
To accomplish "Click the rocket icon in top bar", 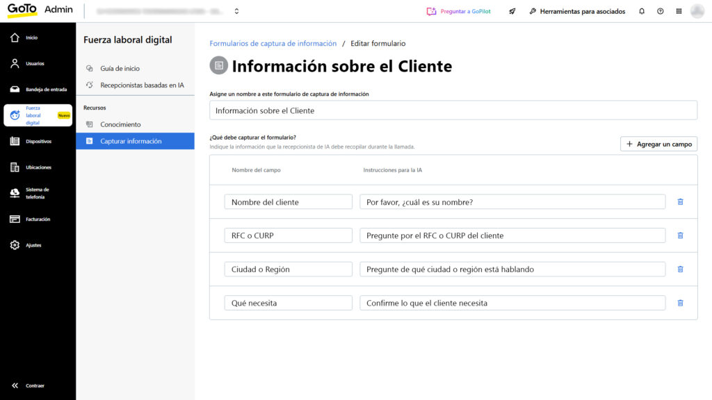I will pyautogui.click(x=512, y=11).
